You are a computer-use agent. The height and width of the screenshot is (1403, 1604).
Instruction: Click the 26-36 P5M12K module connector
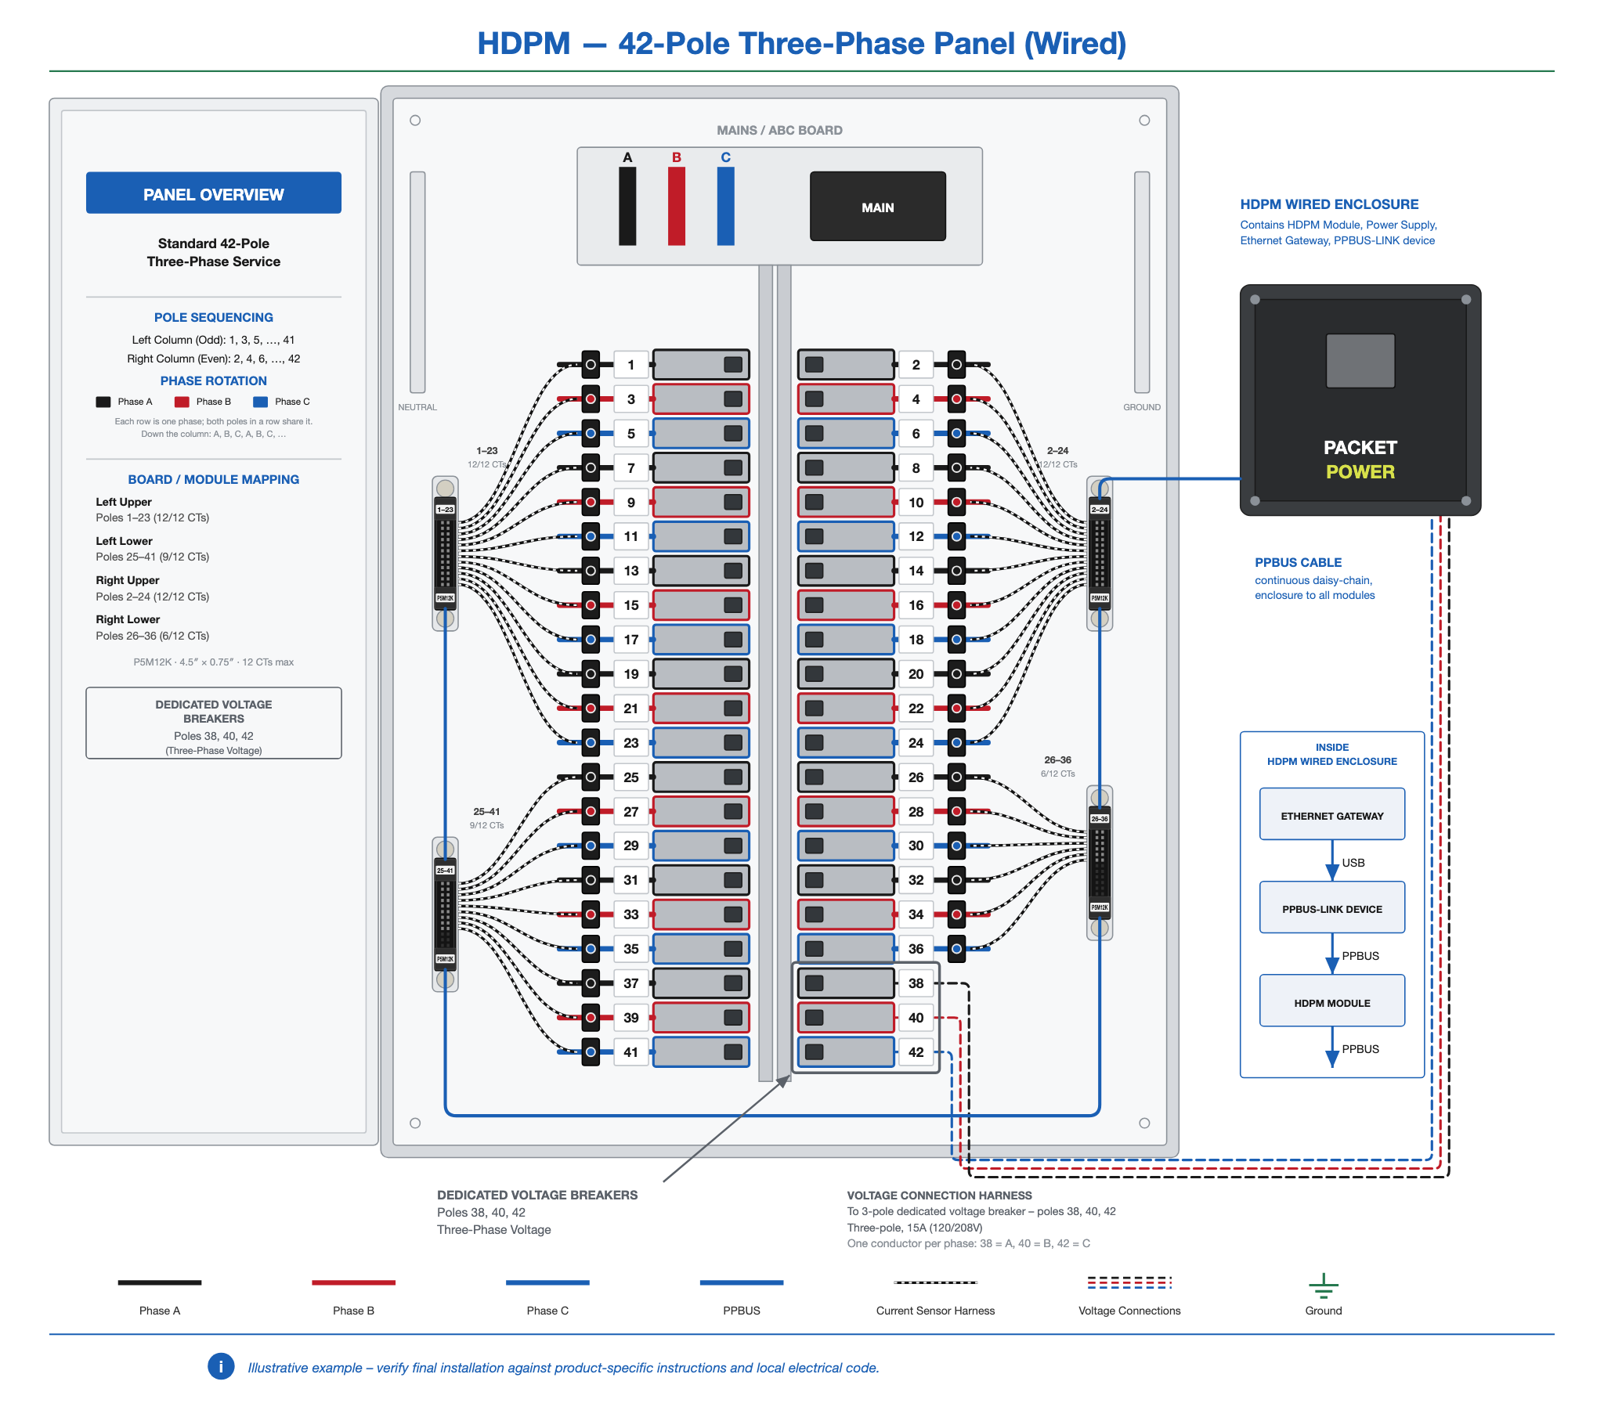(x=1100, y=863)
